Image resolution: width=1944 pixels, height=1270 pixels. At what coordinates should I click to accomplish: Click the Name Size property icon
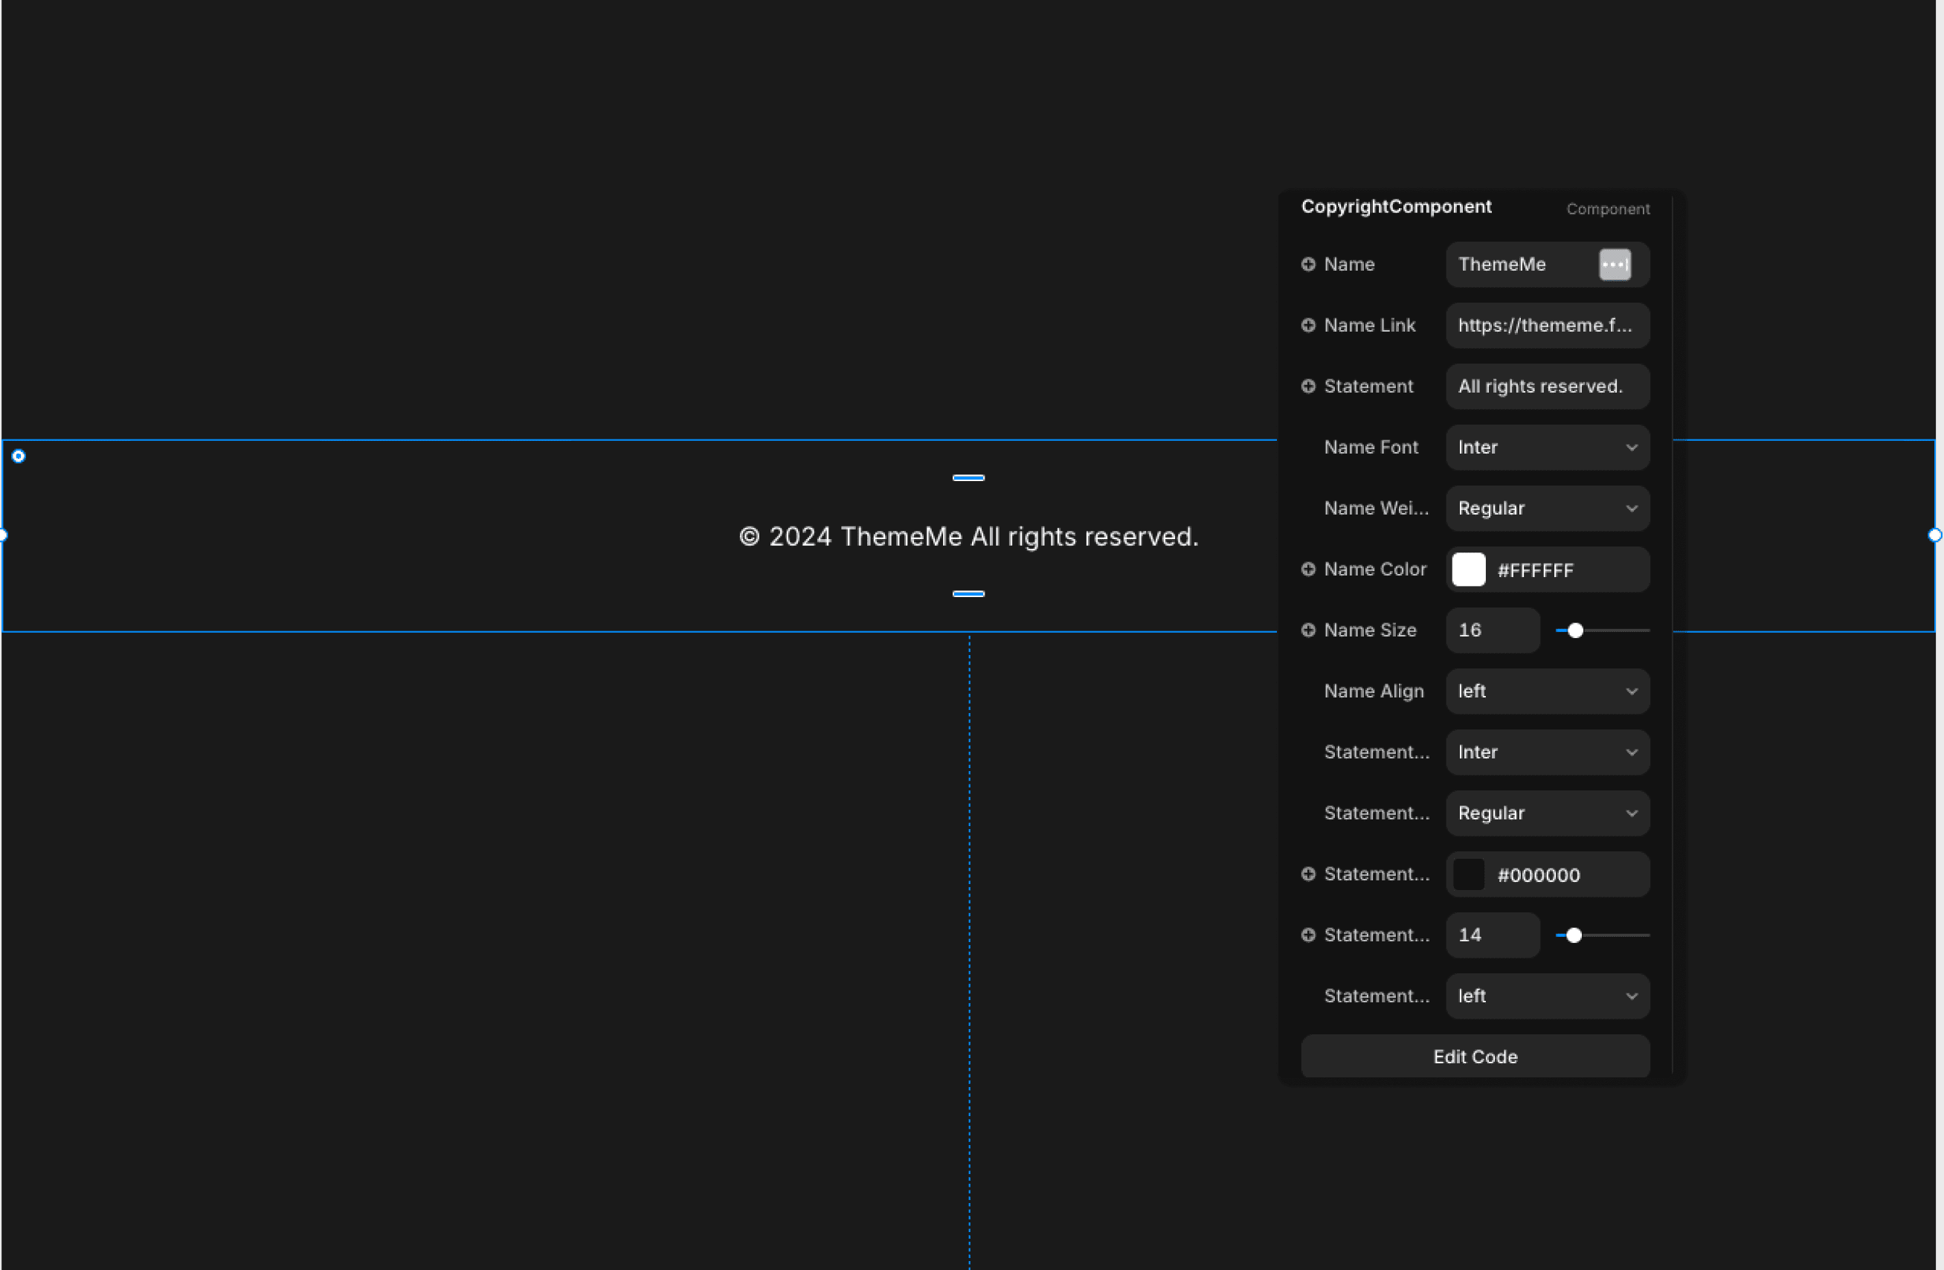[1307, 629]
